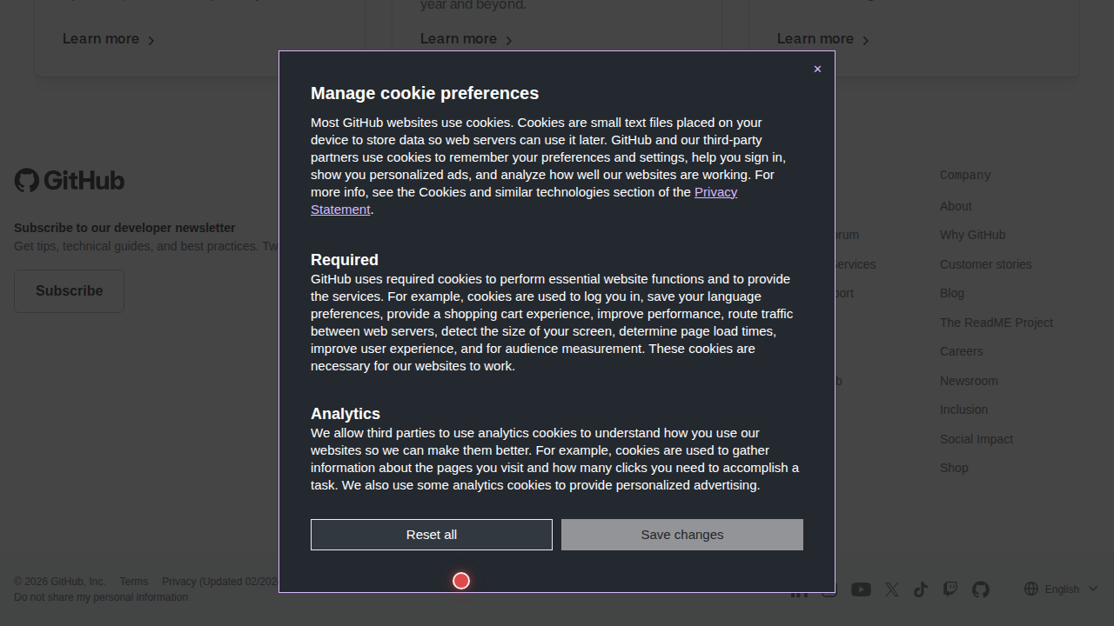Close the cookie preferences dialog
The image size is (1114, 626).
click(817, 69)
